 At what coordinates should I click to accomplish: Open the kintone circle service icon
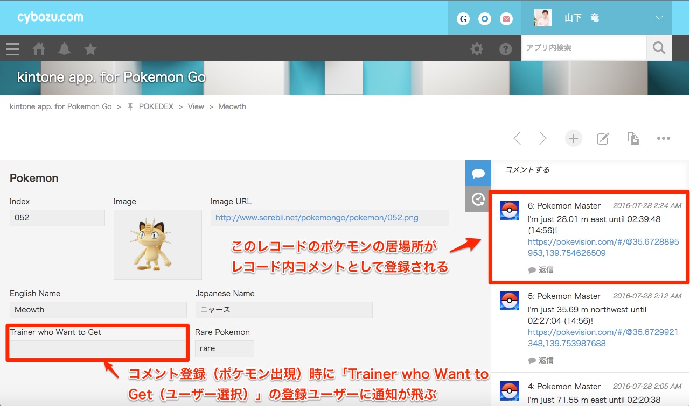tap(485, 19)
